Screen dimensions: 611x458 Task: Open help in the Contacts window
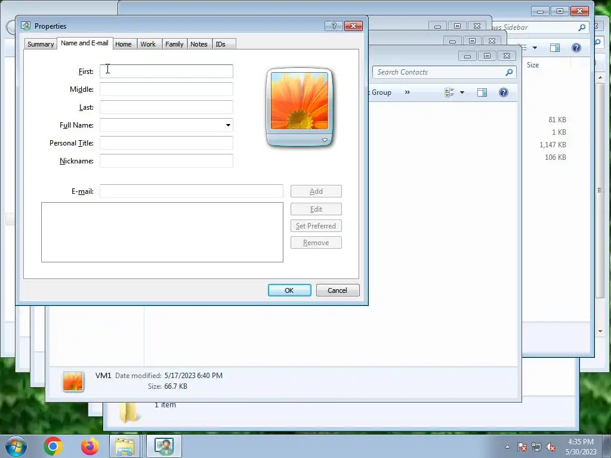point(504,92)
